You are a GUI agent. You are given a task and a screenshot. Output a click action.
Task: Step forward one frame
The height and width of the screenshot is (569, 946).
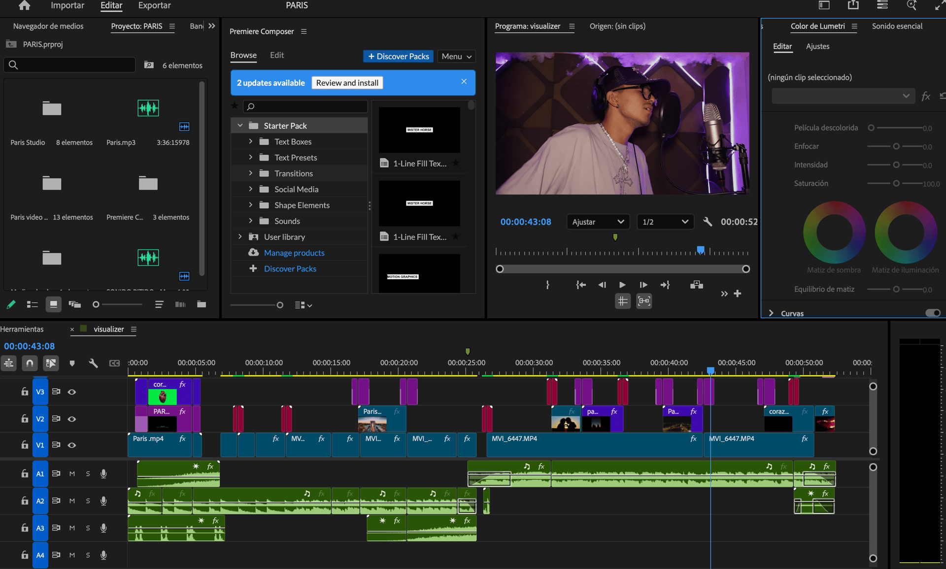[x=643, y=285]
